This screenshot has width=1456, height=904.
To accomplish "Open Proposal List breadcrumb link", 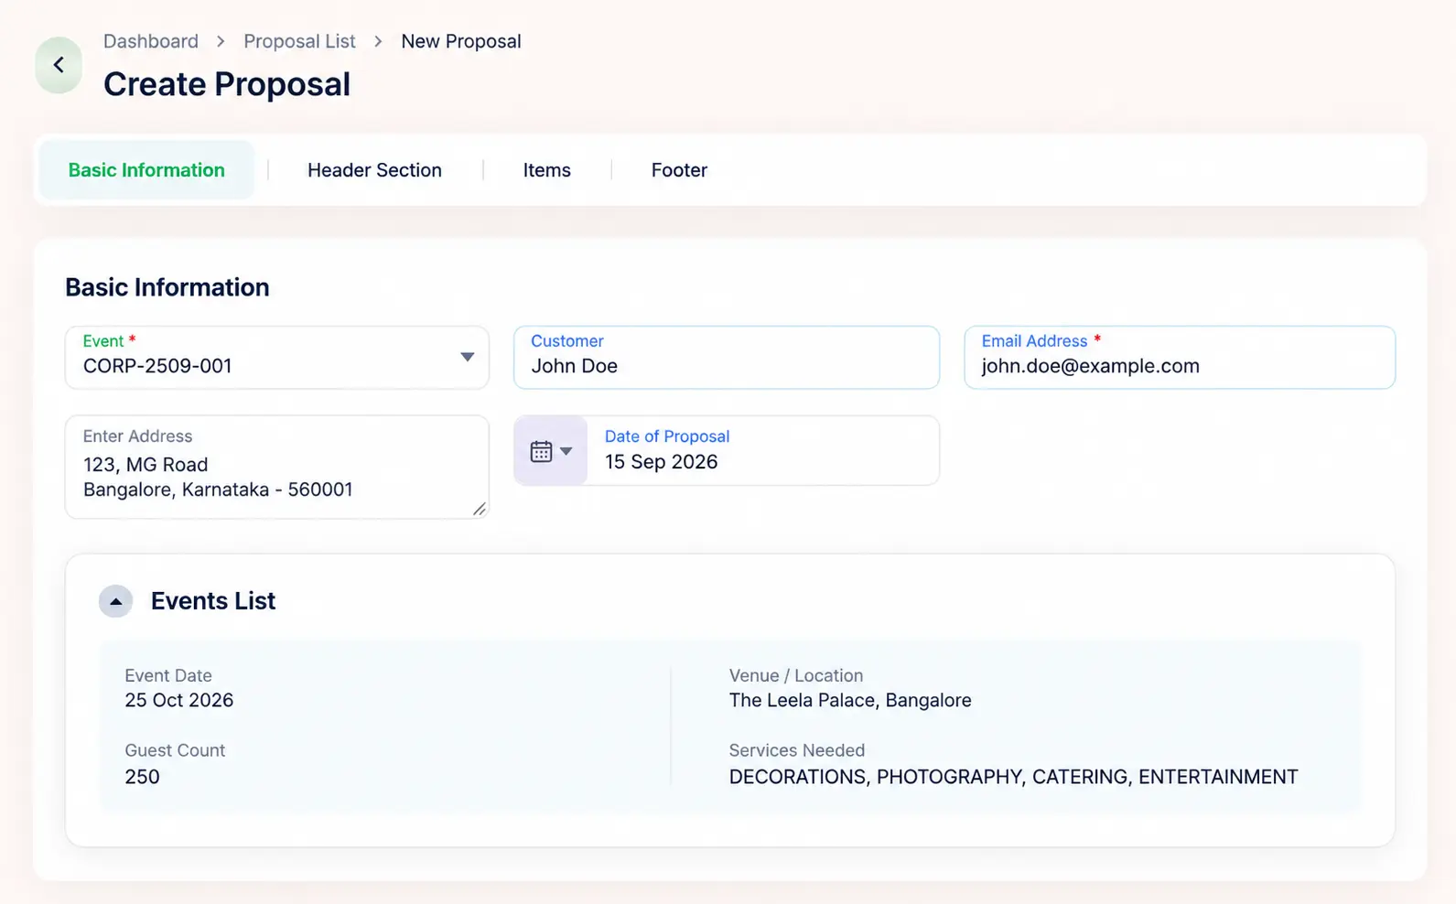I will [299, 41].
